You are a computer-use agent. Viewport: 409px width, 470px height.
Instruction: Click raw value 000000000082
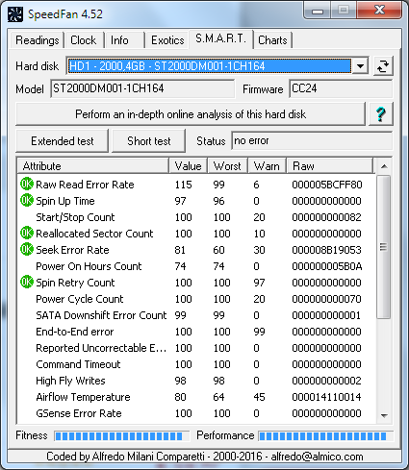point(326,217)
